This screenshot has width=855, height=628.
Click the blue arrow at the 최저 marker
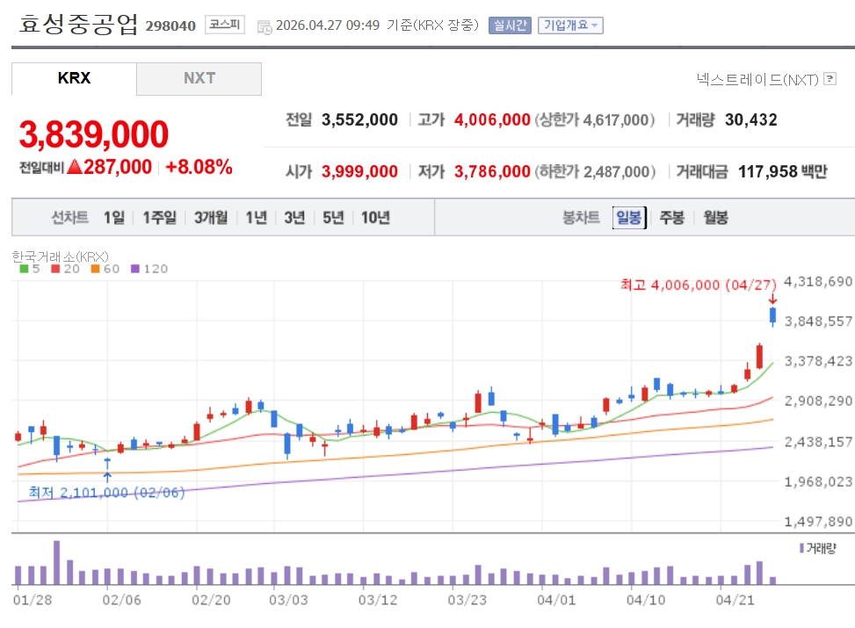coord(107,477)
